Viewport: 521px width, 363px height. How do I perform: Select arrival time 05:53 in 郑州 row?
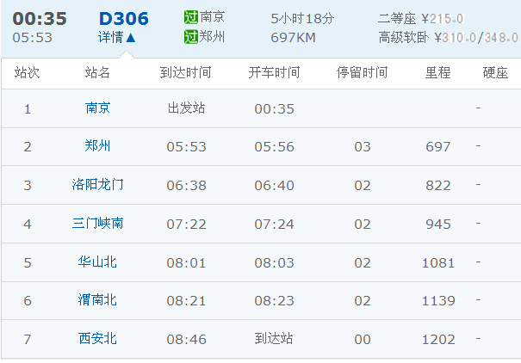point(186,146)
